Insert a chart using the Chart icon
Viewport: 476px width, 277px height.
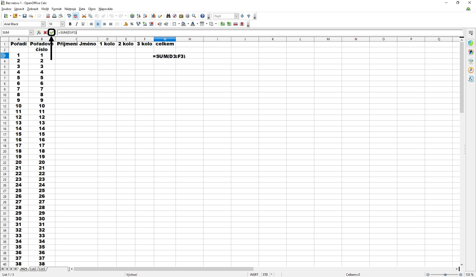tap(154, 16)
